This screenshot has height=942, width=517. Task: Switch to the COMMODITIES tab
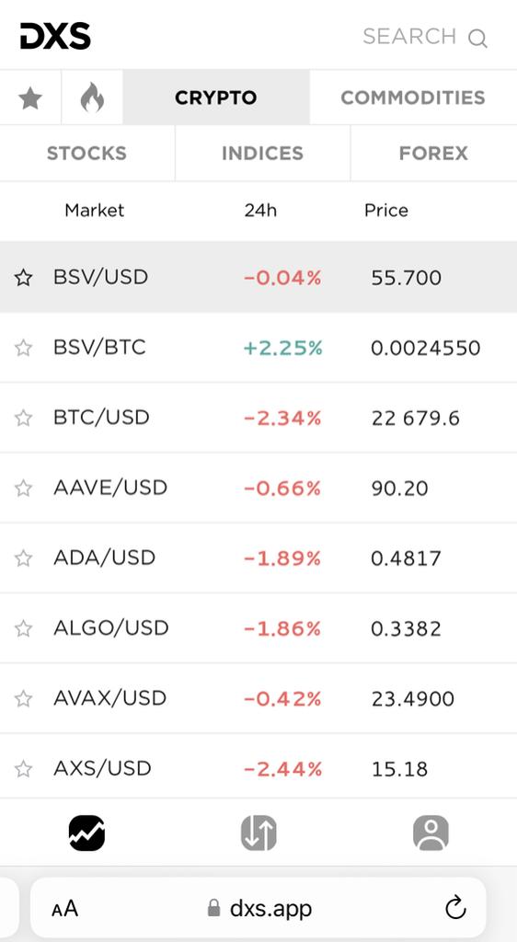pos(413,98)
